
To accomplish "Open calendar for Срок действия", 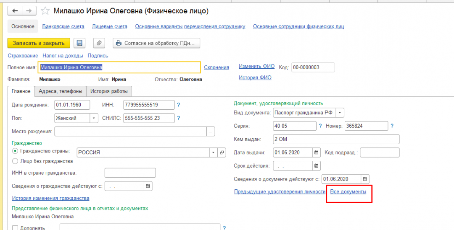I will pos(317,165).
